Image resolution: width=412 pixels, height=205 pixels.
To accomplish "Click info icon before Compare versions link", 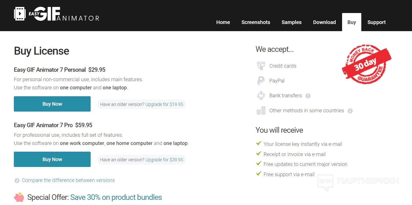I will pos(17,180).
